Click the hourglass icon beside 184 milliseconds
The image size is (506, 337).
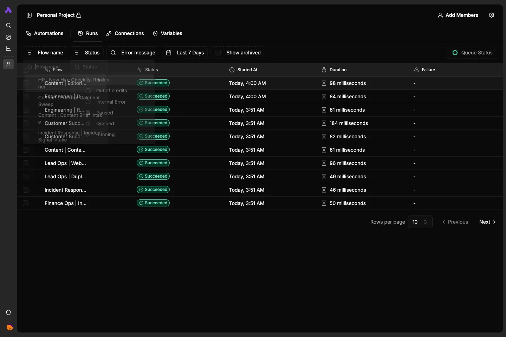324,123
